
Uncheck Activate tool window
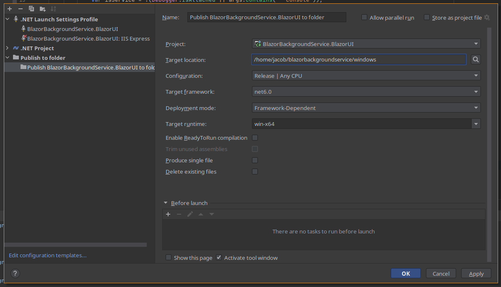pyautogui.click(x=219, y=258)
